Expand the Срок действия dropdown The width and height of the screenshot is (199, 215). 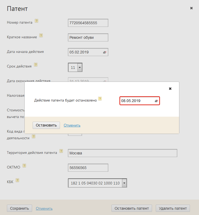pyautogui.click(x=80, y=68)
